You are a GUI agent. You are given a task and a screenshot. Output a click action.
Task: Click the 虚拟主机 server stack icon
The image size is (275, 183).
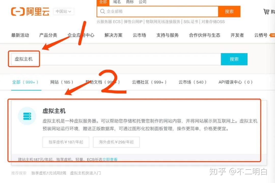[x=27, y=116]
